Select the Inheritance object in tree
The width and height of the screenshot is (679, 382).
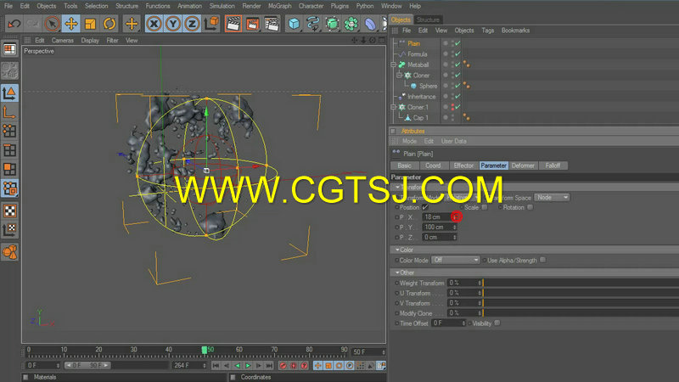[421, 97]
